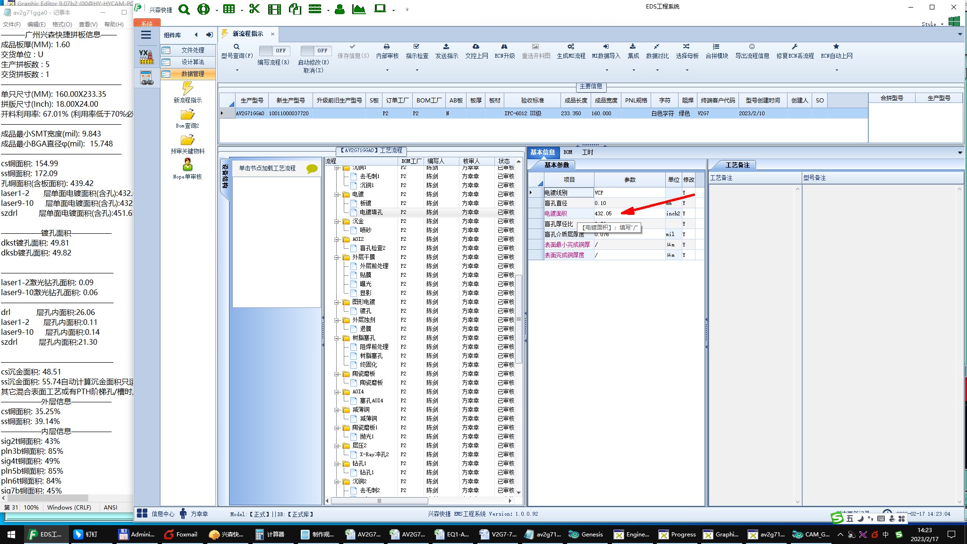Expand the dropdown arrow under 型号查询

pos(237,70)
